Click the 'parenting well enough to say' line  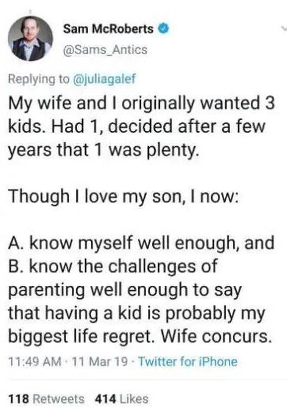[x=125, y=291]
